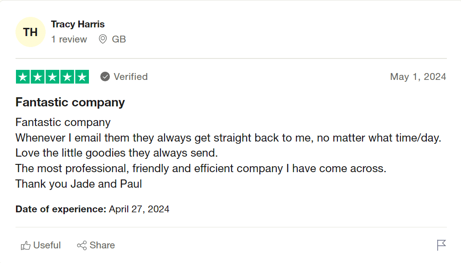
Task: Click the location pin icon
Action: 103,39
